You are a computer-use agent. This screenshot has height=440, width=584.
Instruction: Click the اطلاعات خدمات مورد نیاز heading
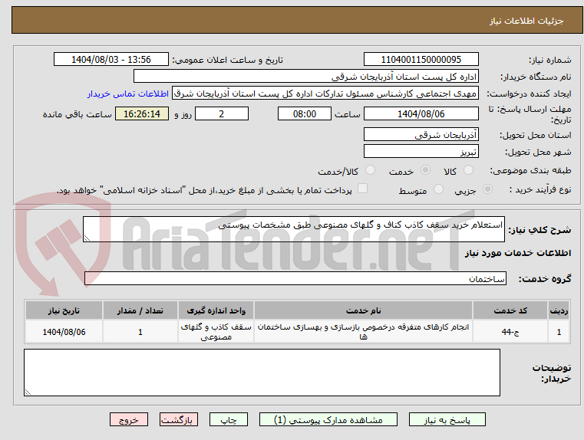click(x=518, y=253)
